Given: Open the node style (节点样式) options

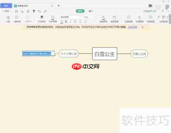Looking at the screenshot, I should (x=42, y=19).
